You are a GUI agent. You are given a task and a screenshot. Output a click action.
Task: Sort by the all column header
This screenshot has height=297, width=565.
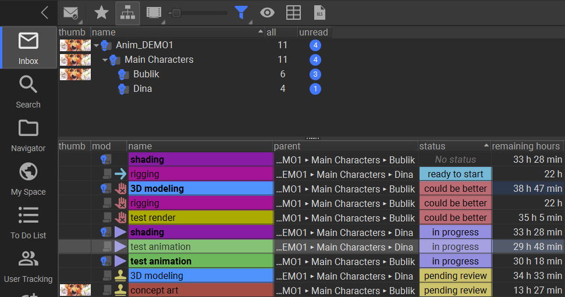click(x=282, y=32)
